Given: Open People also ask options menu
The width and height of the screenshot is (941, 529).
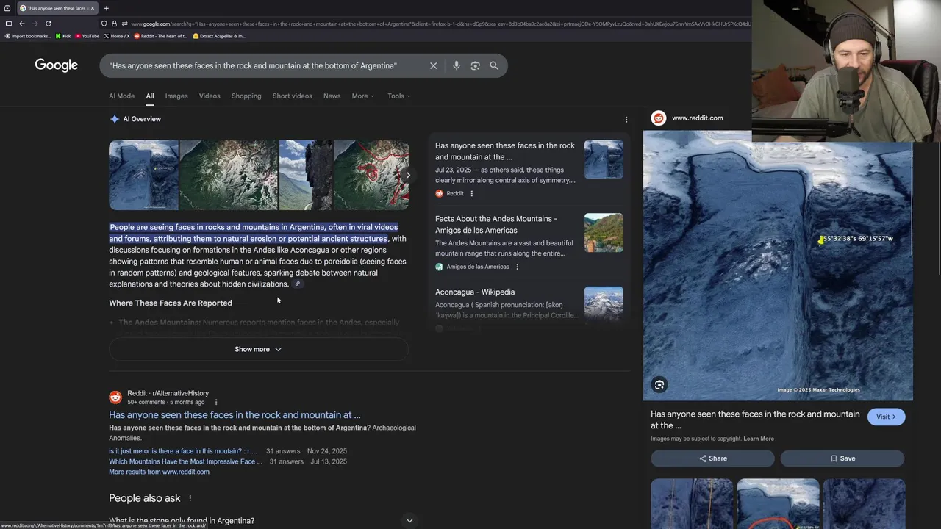Looking at the screenshot, I should (x=190, y=498).
